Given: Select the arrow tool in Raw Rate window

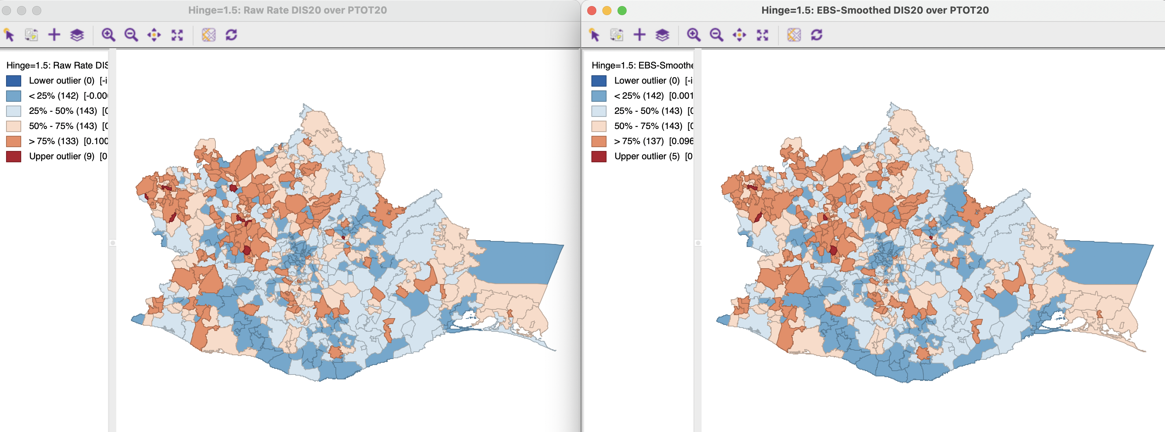Looking at the screenshot, I should 9,35.
